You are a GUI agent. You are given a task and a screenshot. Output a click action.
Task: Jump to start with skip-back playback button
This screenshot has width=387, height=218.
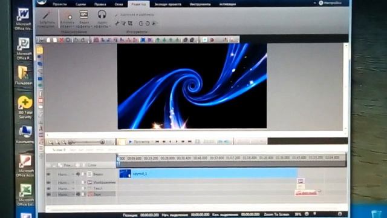[157, 142]
